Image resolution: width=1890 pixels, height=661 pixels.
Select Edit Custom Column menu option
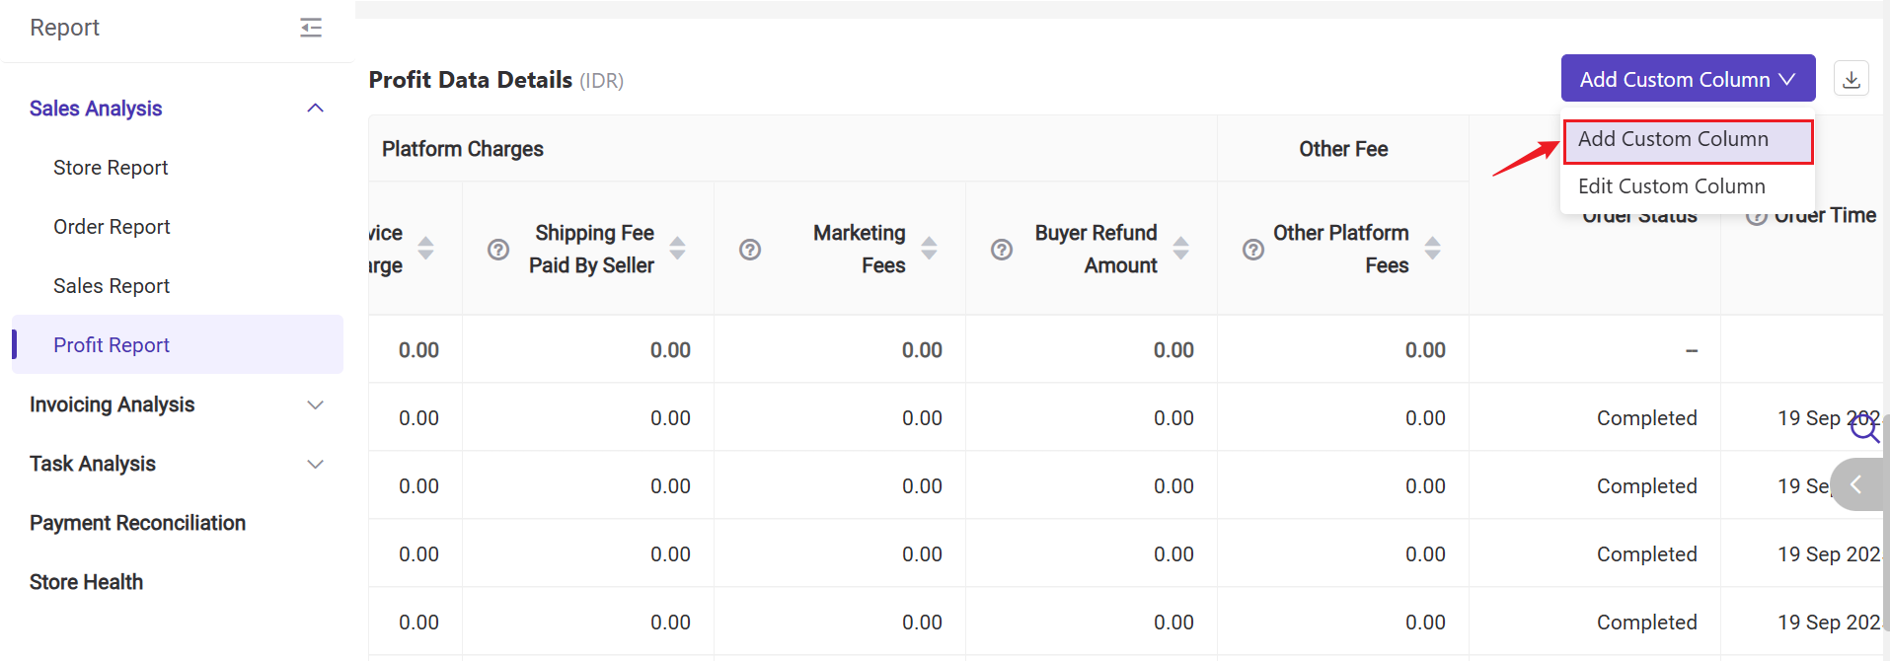click(1671, 186)
